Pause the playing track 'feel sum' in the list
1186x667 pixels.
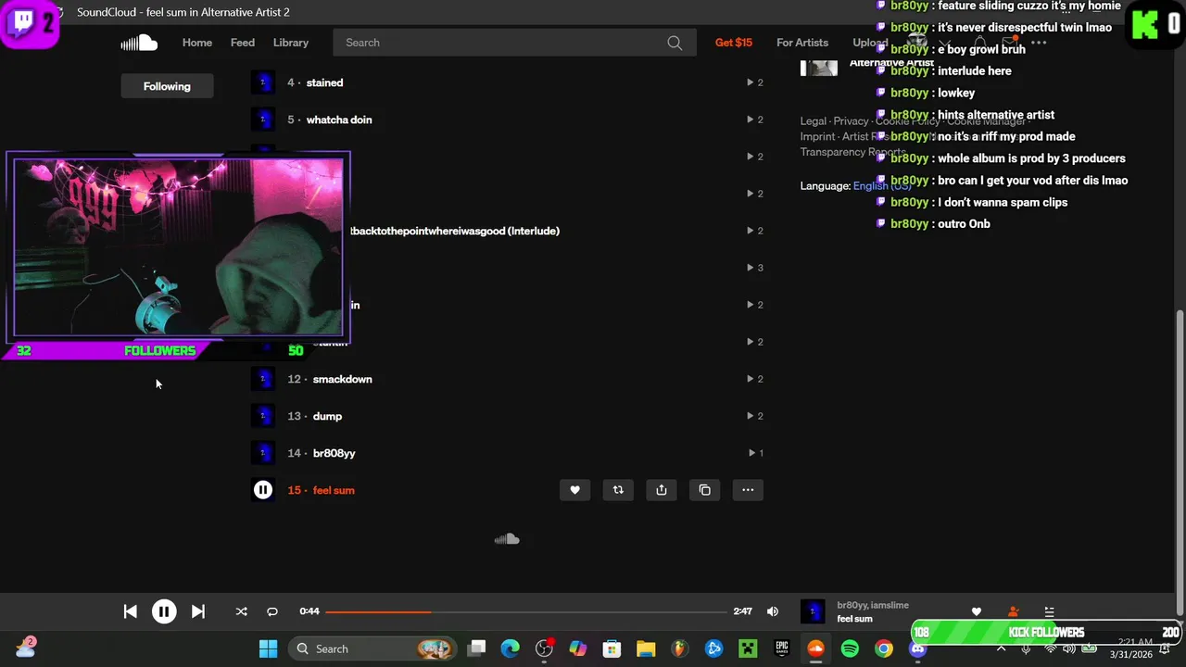pyautogui.click(x=263, y=490)
